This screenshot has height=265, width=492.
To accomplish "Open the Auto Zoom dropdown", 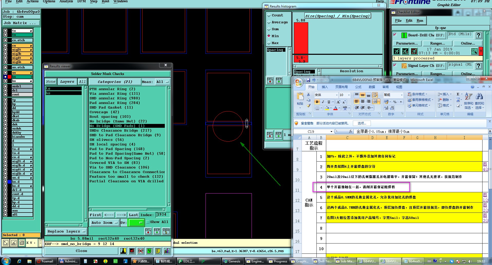I will 104,222.
